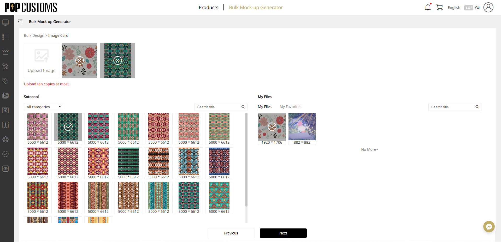Deselect the checked green Sotocool pattern
Screen dimensions: 501x242
coord(68,127)
